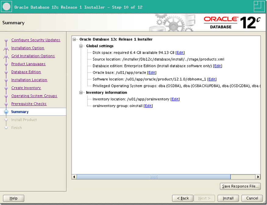
Task: Click the window menu icon in title bar
Action: (x=6, y=7)
